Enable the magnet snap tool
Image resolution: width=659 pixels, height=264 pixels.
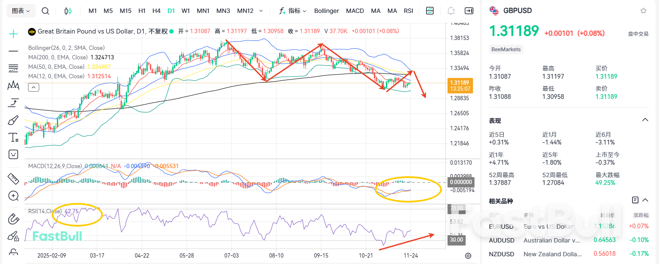tap(13, 219)
